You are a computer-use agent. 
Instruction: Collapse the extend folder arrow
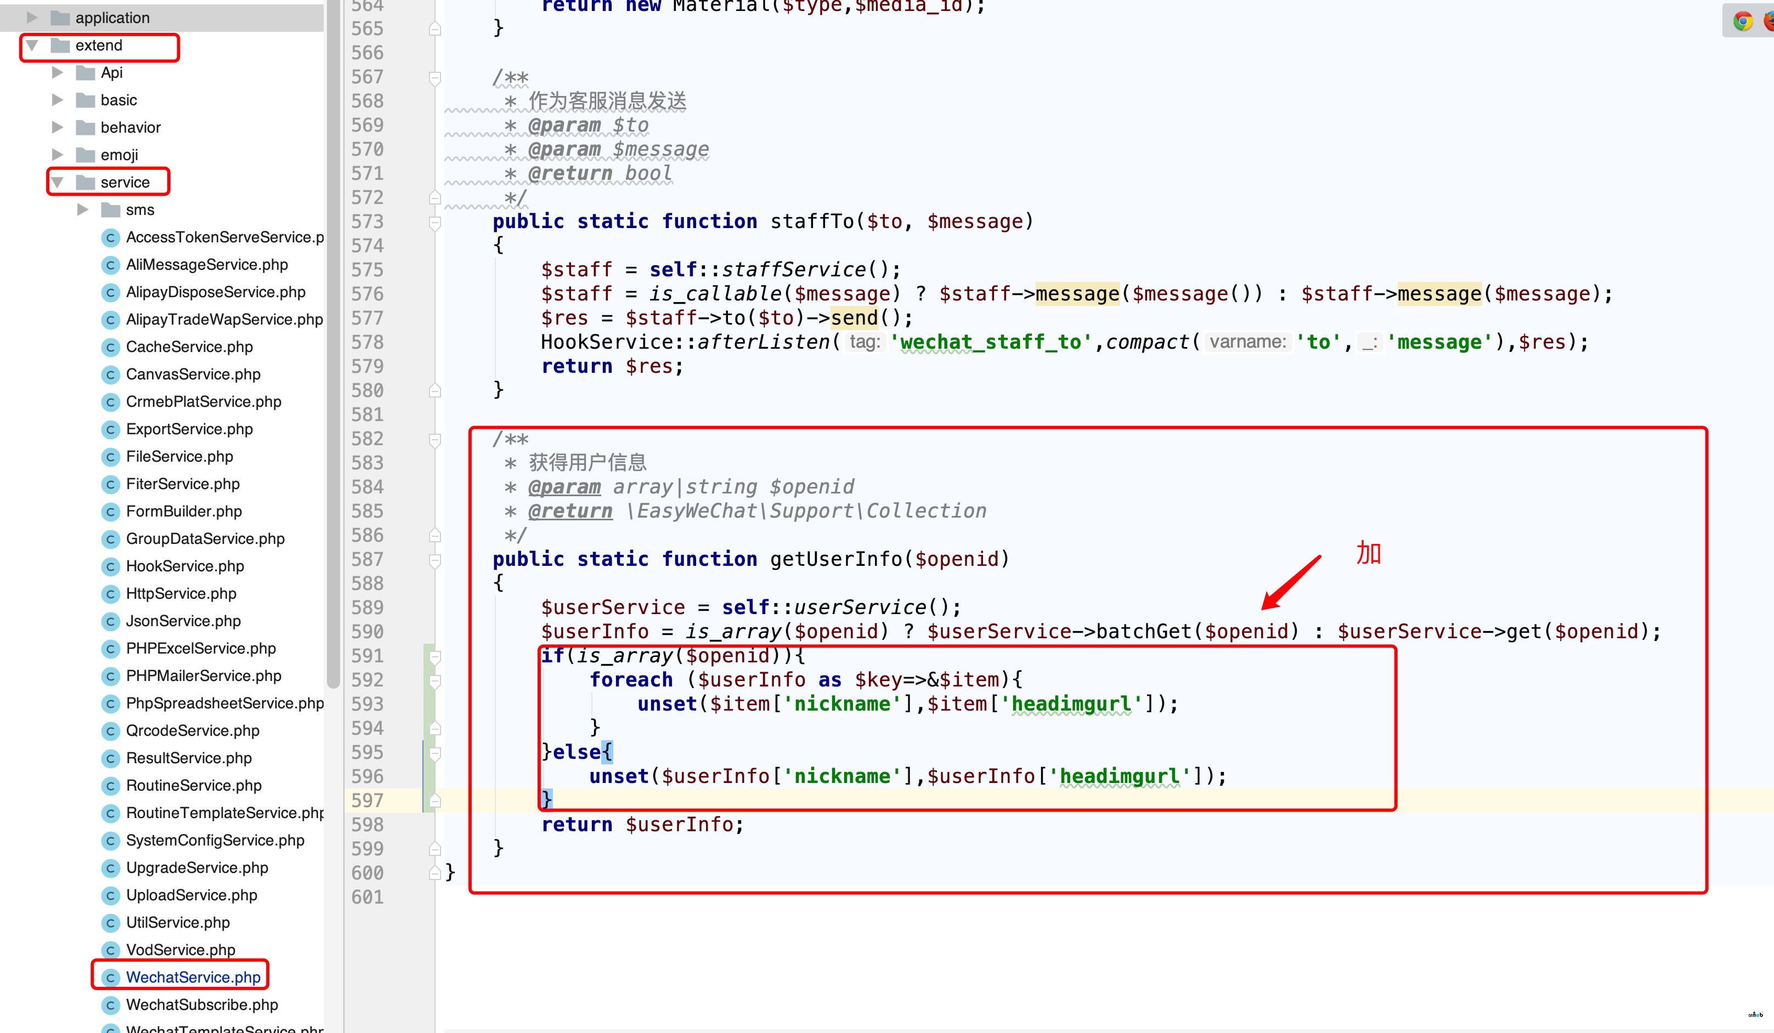pyautogui.click(x=32, y=44)
